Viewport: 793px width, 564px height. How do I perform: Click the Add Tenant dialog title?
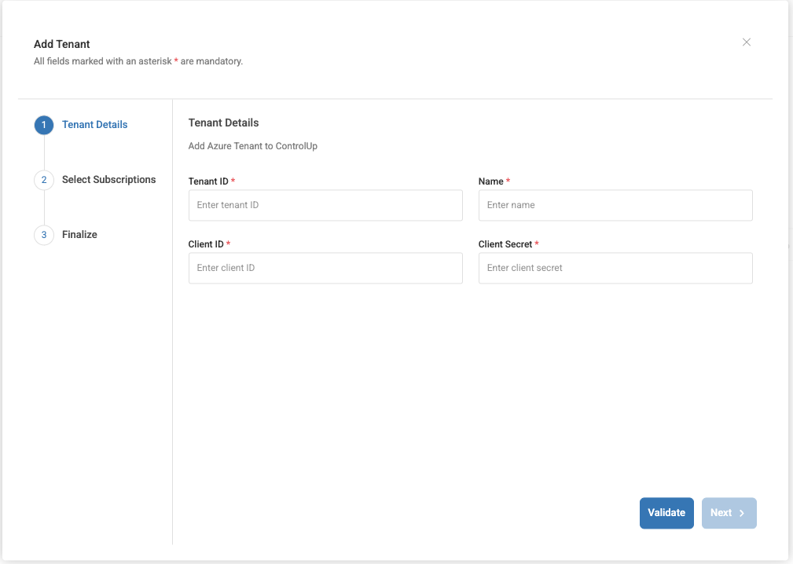pyautogui.click(x=61, y=44)
